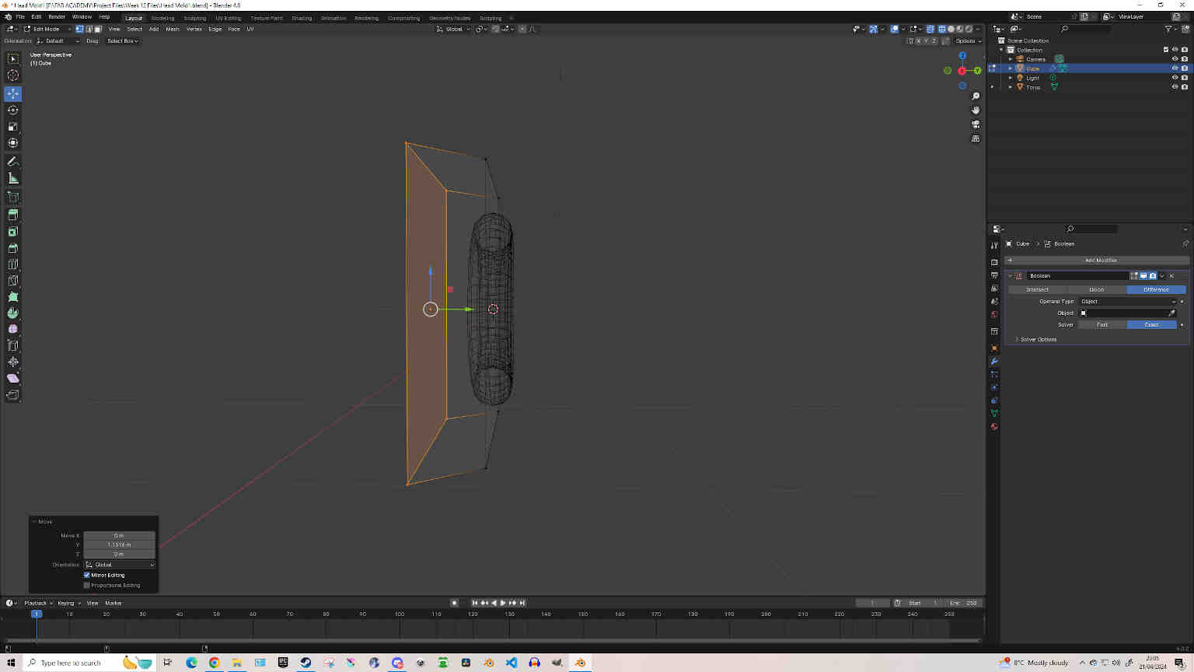Switch to the Shading workspace tab
1194x672 pixels.
[302, 18]
